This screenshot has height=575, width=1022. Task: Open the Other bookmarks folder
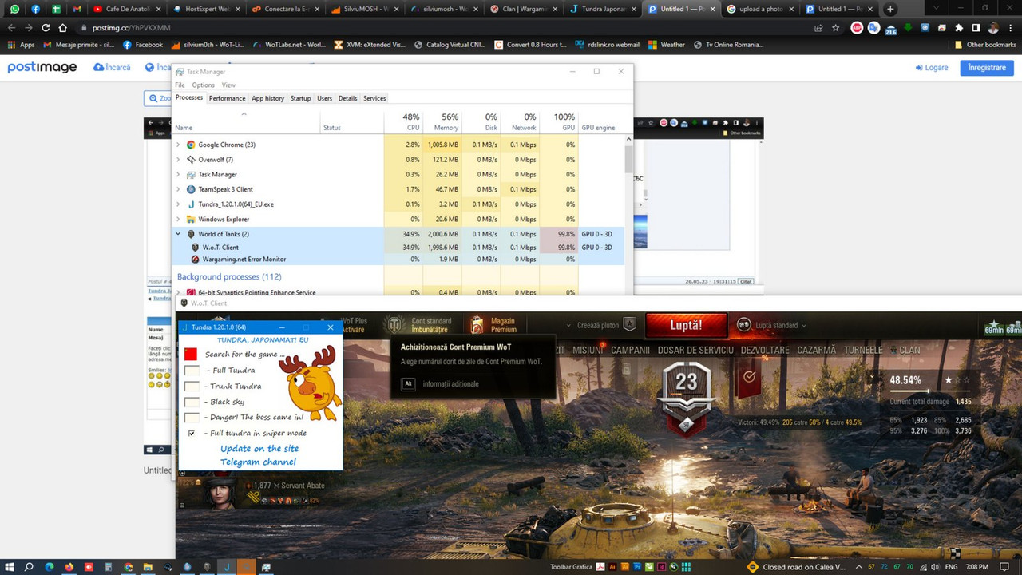click(x=985, y=45)
